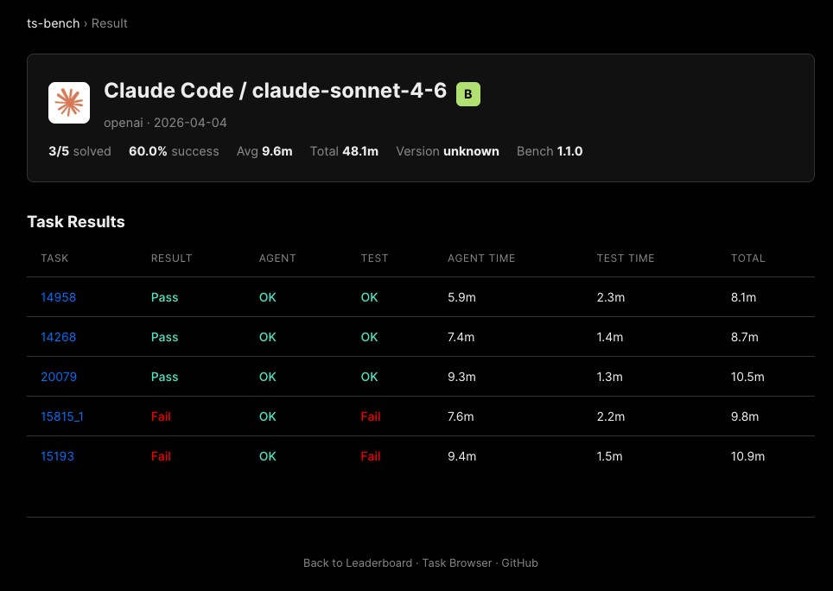Click total time 8.1m

coord(743,297)
